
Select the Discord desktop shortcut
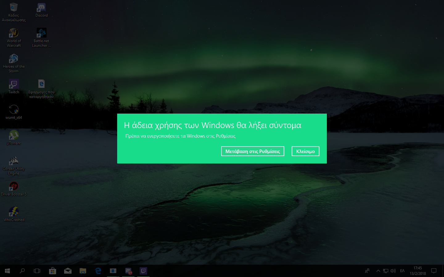[x=42, y=10]
